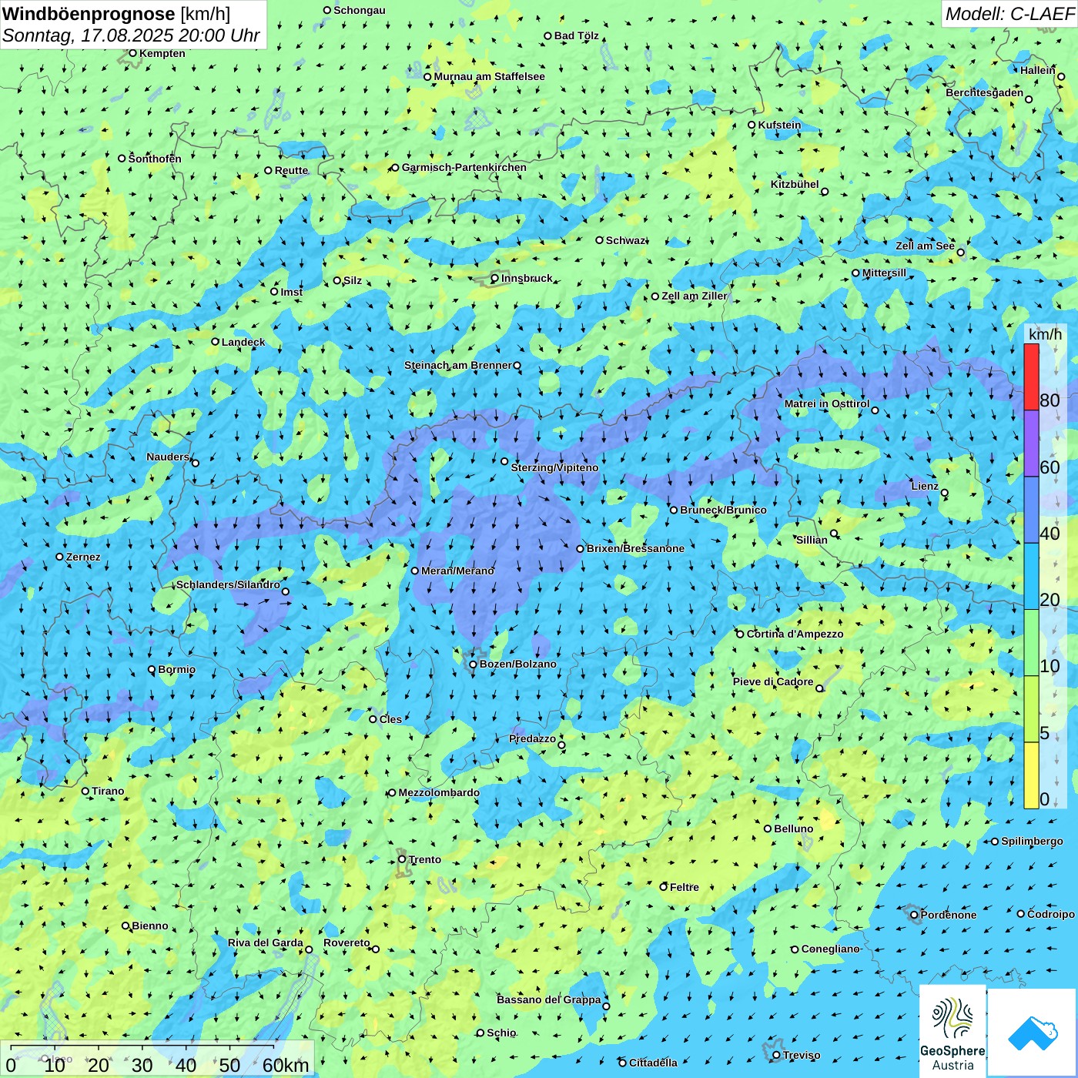1078x1078 pixels.
Task: Click the Bozen/Bolzano city marker
Action: tap(474, 664)
